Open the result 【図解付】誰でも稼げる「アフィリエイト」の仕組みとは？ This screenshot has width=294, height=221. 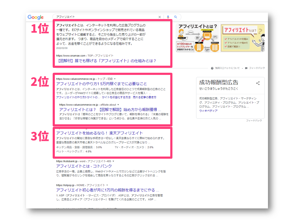pos(106,61)
